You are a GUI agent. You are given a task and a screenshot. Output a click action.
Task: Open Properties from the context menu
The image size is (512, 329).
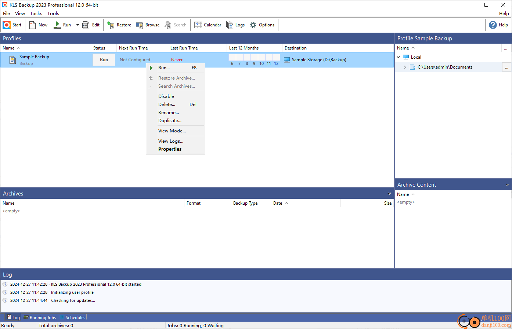[x=176, y=149]
